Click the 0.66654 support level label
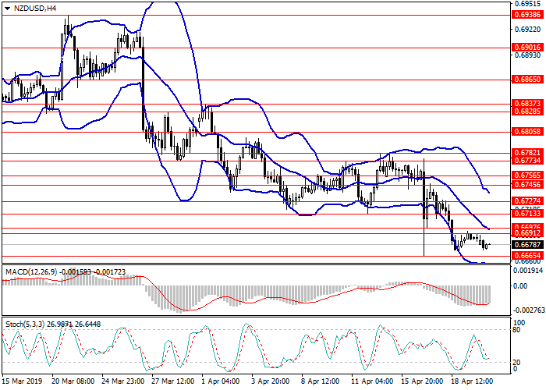Image resolution: width=546 pixels, height=390 pixels. (526, 255)
